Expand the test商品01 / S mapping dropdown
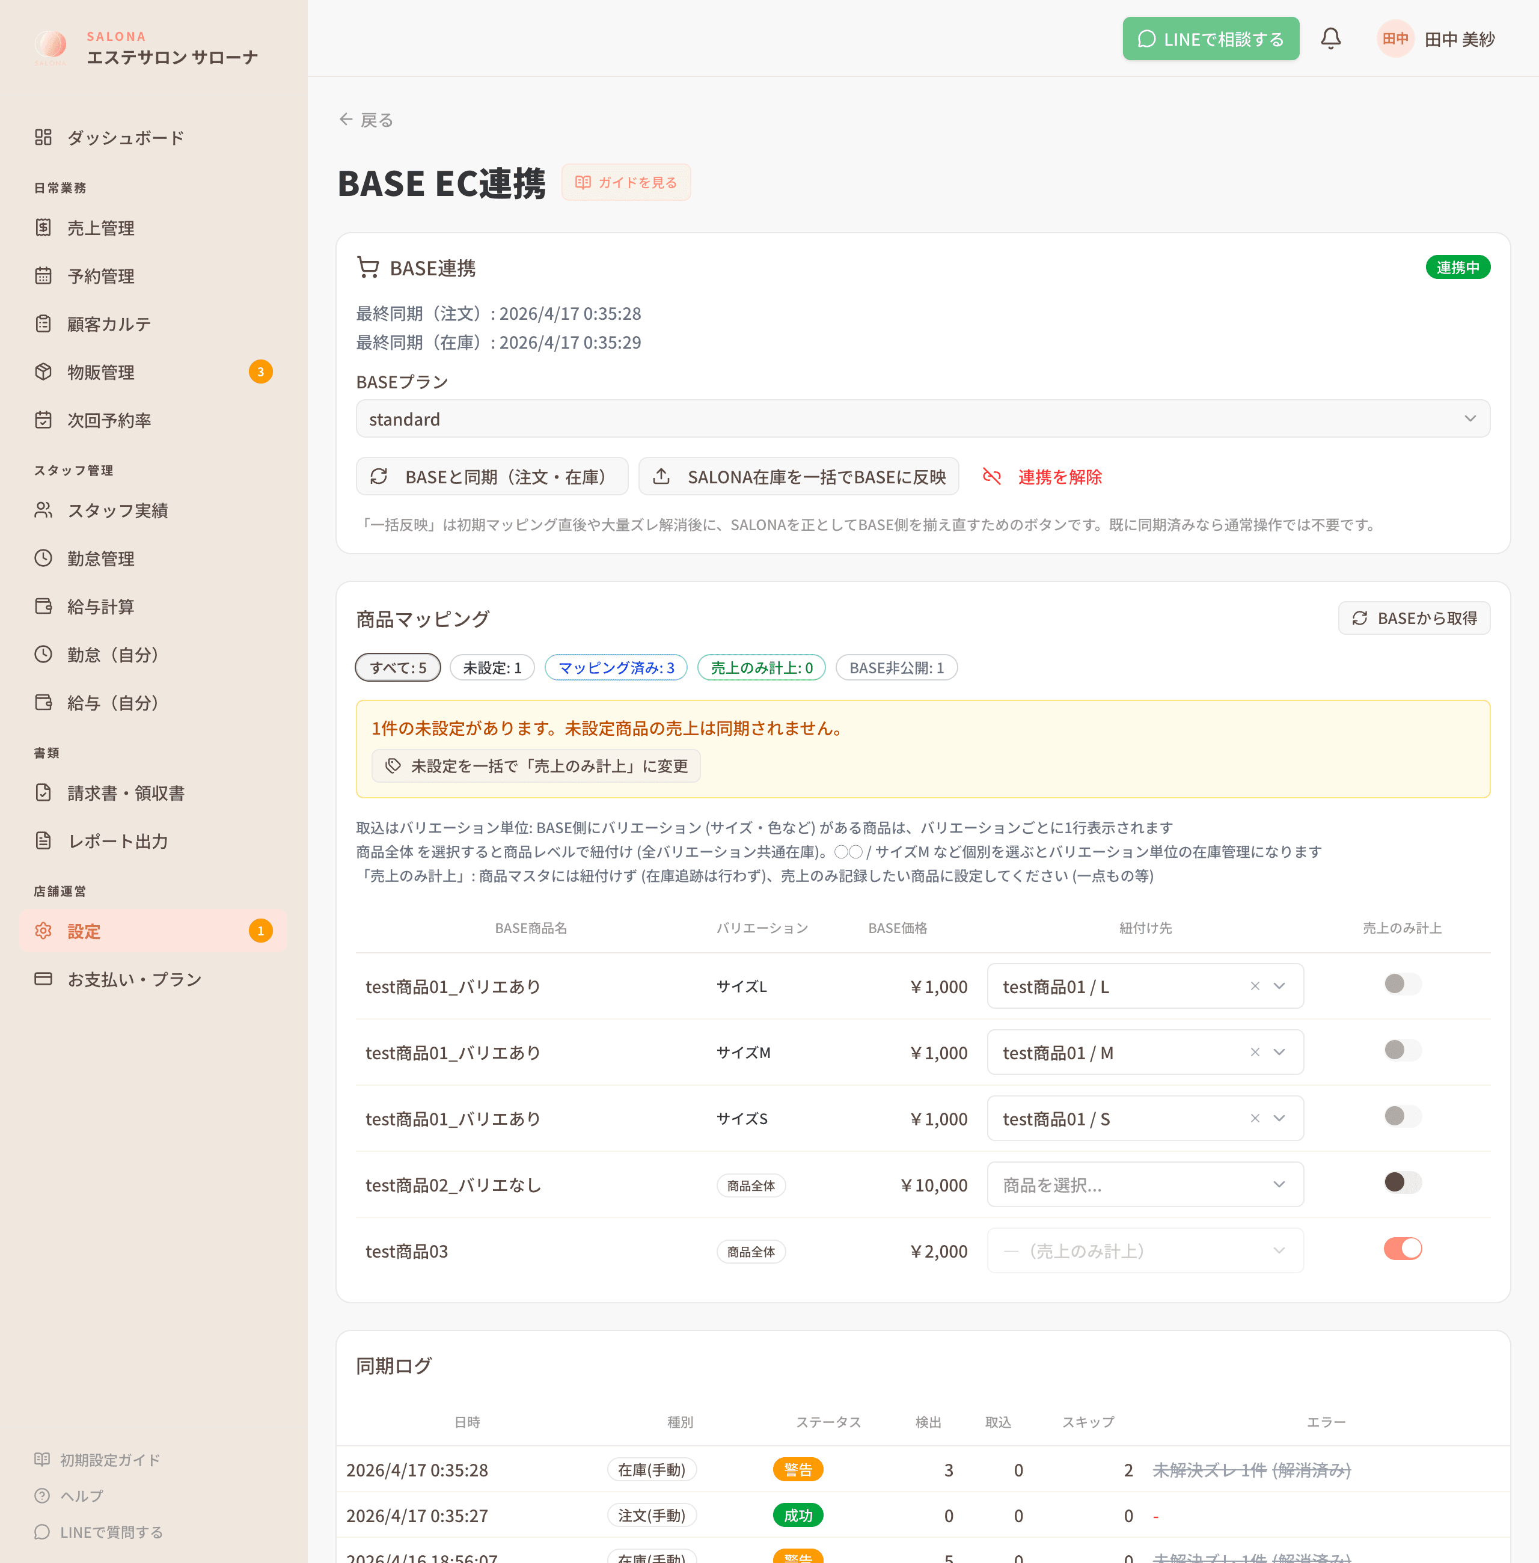The height and width of the screenshot is (1563, 1539). click(1279, 1119)
